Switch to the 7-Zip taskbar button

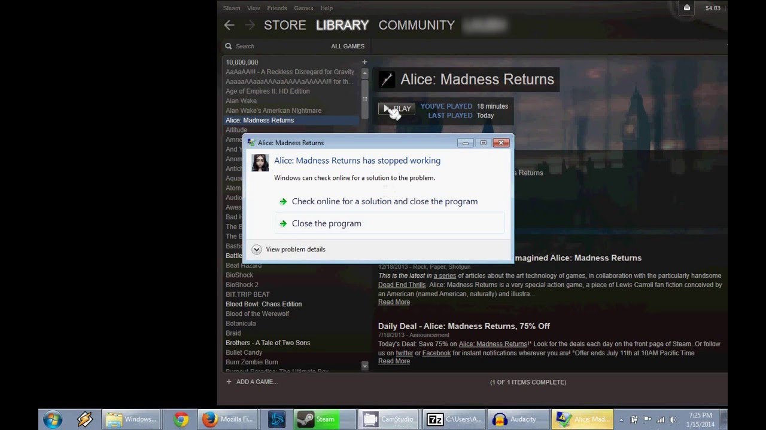454,419
